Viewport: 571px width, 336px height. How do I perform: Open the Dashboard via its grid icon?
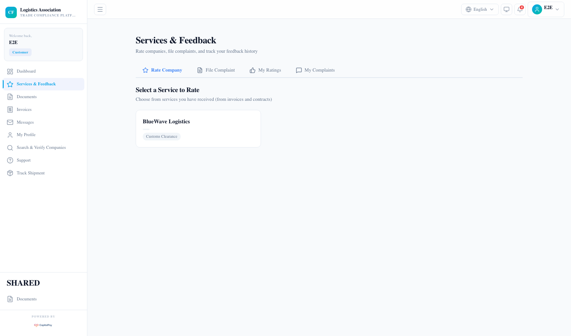click(10, 71)
